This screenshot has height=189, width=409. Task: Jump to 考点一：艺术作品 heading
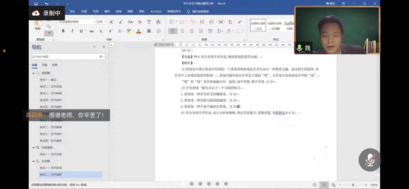tap(51, 154)
